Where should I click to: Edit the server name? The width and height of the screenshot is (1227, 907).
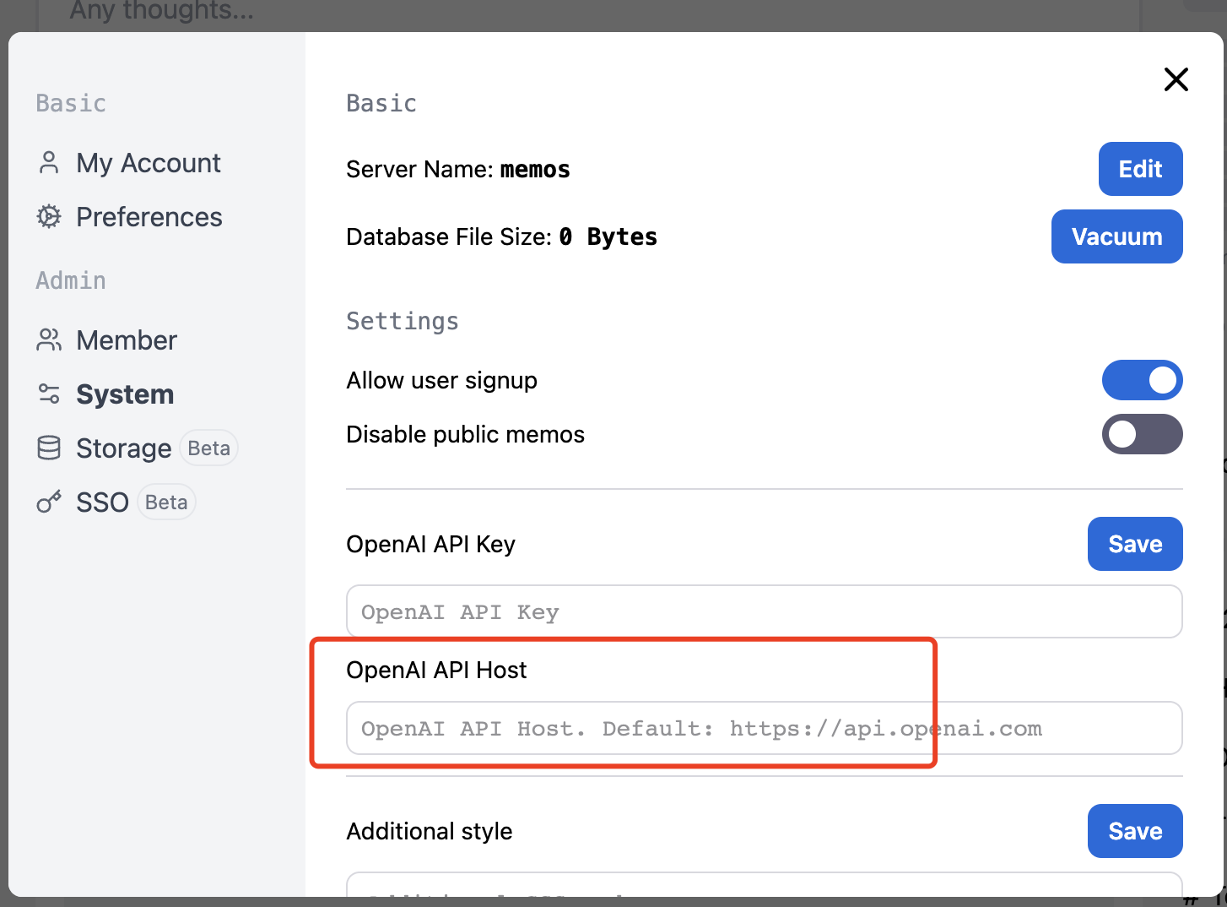pos(1140,169)
